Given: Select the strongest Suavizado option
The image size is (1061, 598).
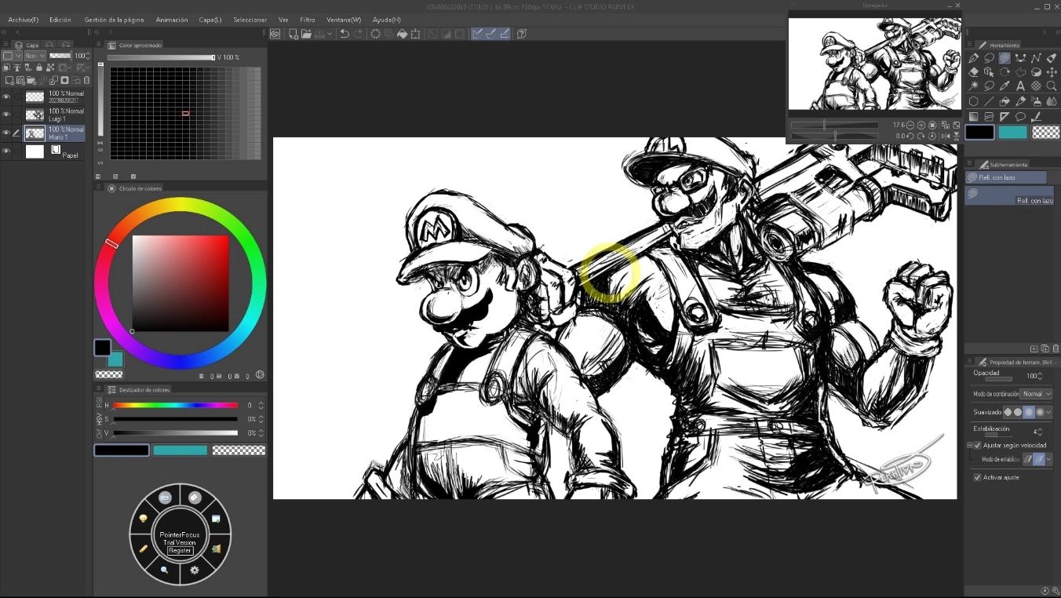Looking at the screenshot, I should (1040, 412).
